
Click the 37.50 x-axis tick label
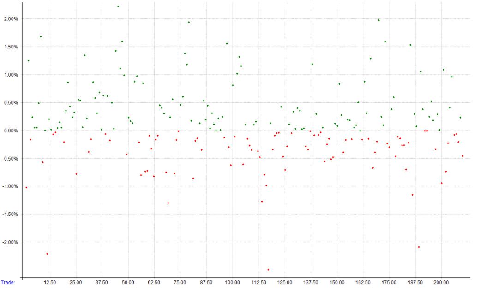point(102,282)
